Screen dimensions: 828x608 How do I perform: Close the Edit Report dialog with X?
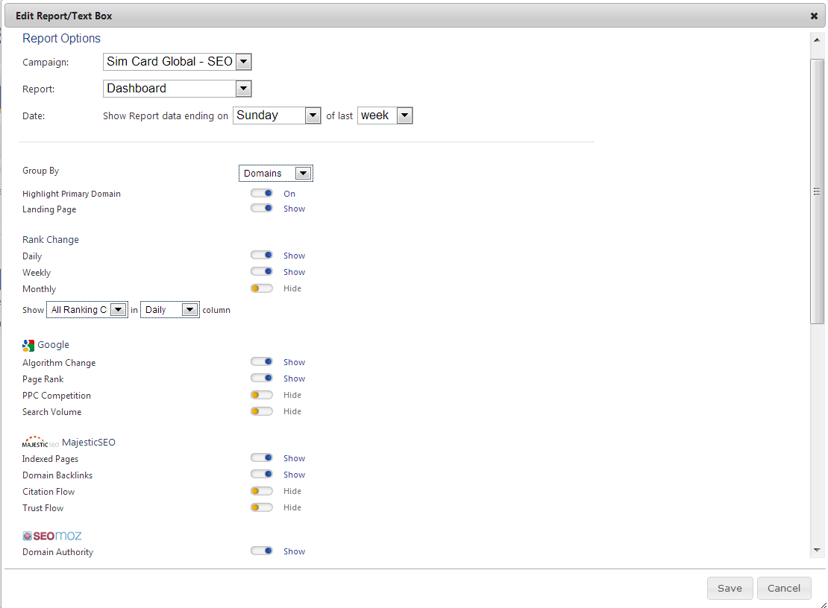point(814,16)
